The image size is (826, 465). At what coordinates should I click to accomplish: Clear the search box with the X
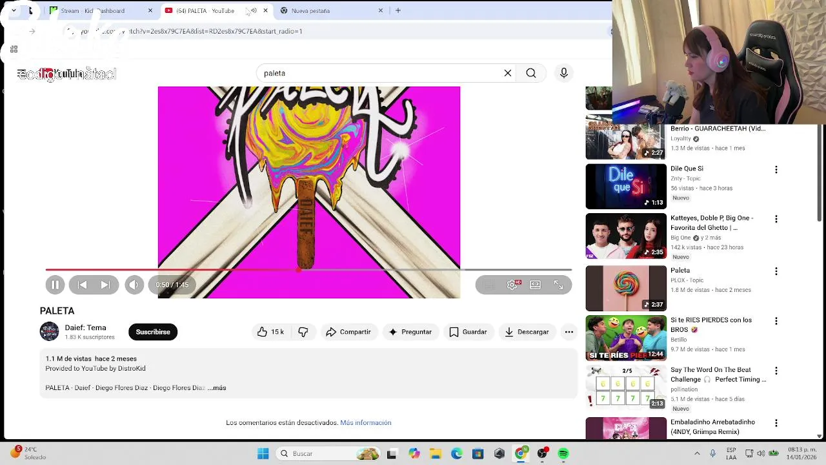click(508, 73)
